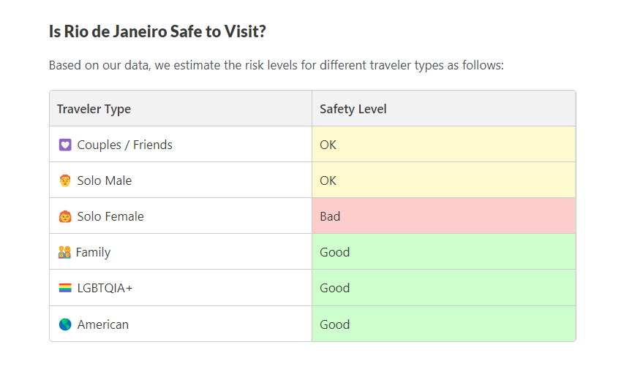Click the LGBTQIA+ row label
Image resolution: width=624 pixels, height=369 pixels.
(x=105, y=288)
